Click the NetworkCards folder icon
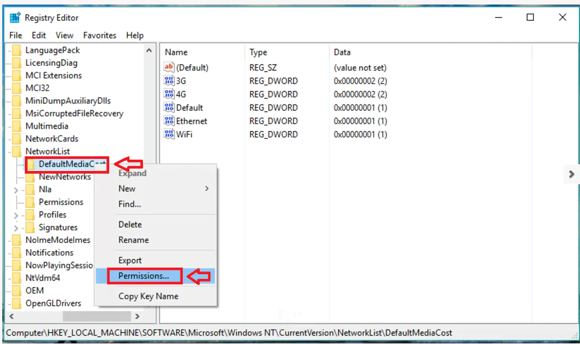Screen dimensions: 580x344 pos(17,139)
